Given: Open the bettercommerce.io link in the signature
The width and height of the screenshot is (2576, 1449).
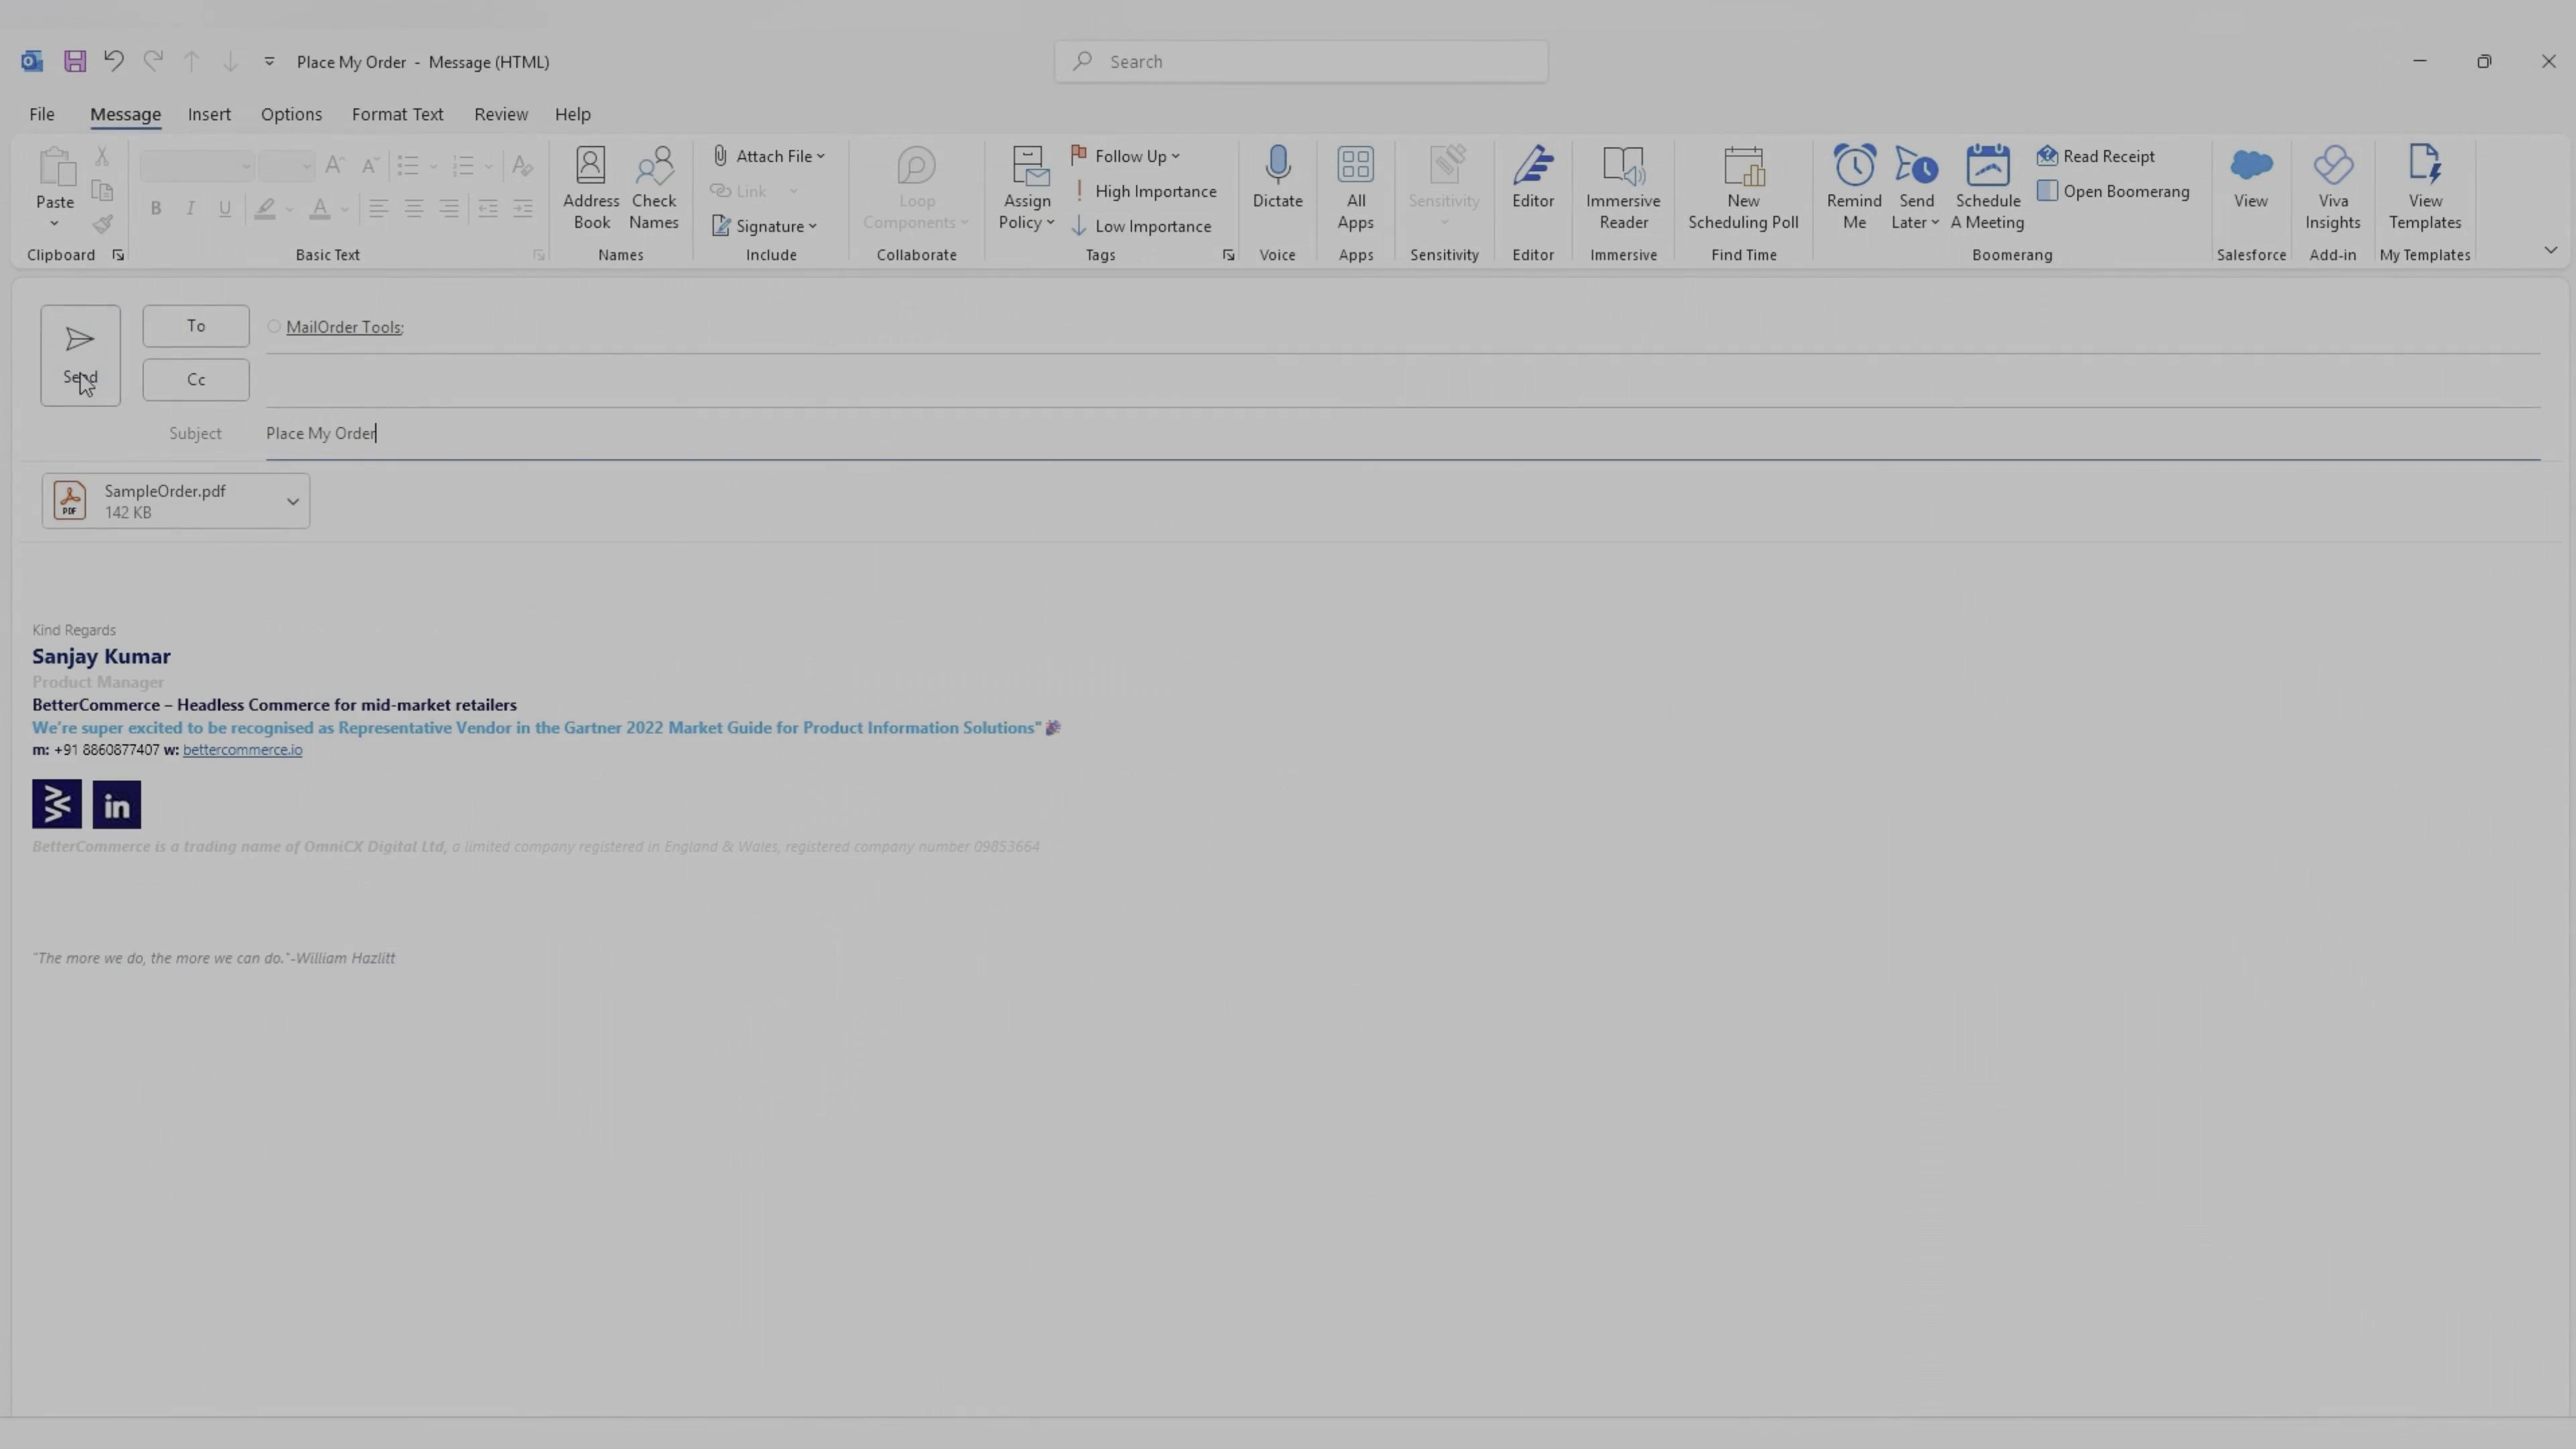Looking at the screenshot, I should (x=242, y=750).
